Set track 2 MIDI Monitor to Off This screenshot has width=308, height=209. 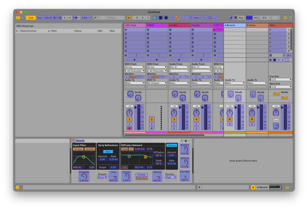161,77
